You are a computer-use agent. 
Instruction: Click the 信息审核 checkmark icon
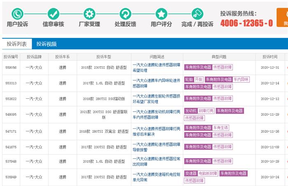click(x=53, y=14)
